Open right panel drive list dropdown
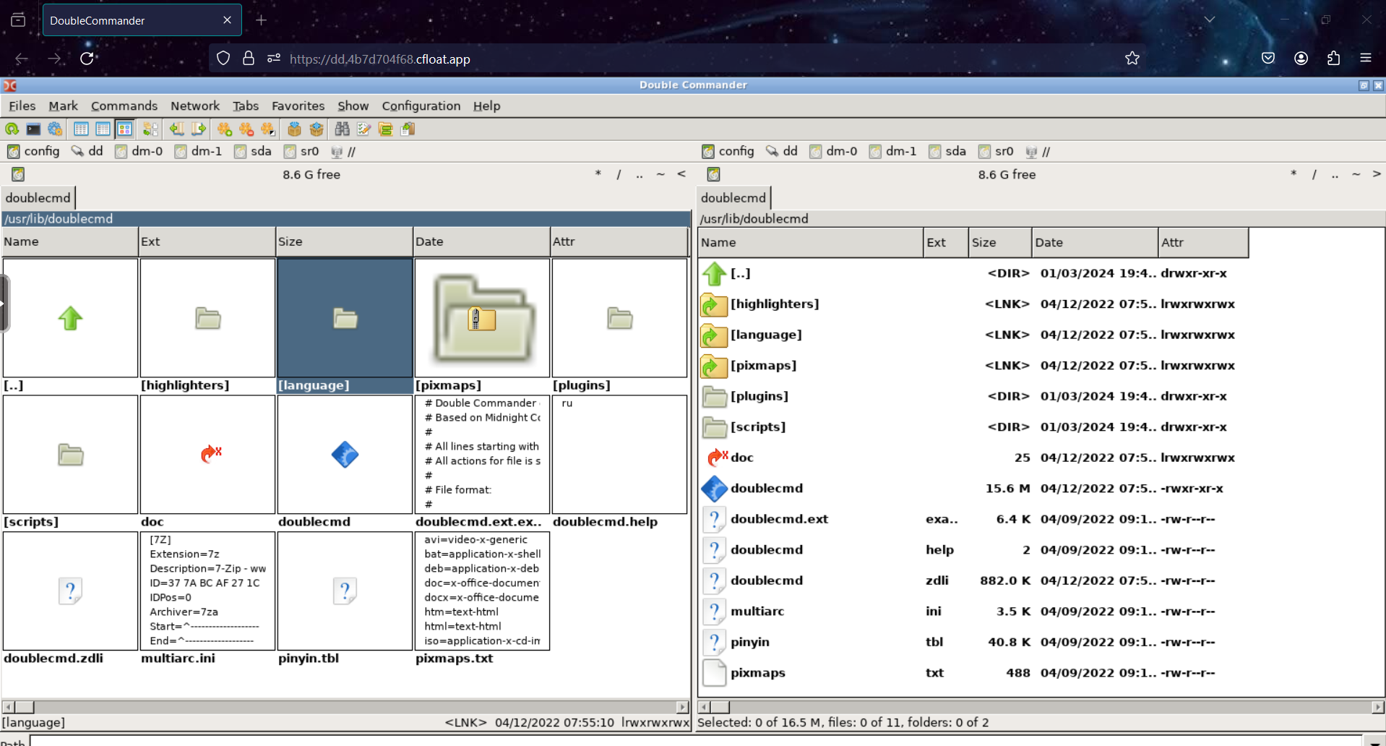This screenshot has height=746, width=1386. point(713,174)
